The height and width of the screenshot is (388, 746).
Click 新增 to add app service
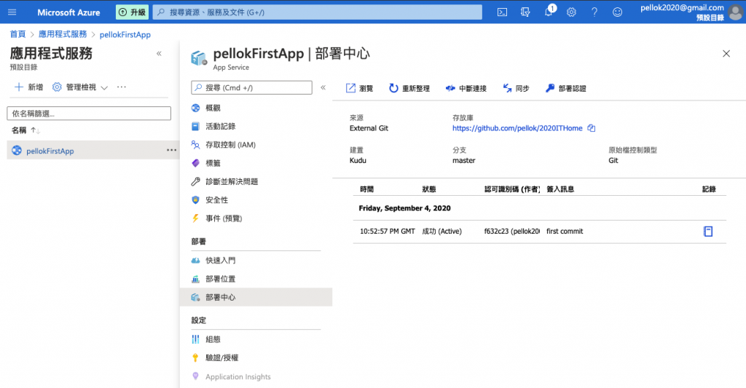(29, 87)
